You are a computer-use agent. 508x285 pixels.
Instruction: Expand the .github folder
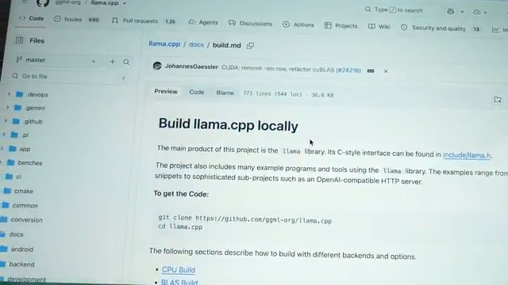click(x=6, y=121)
